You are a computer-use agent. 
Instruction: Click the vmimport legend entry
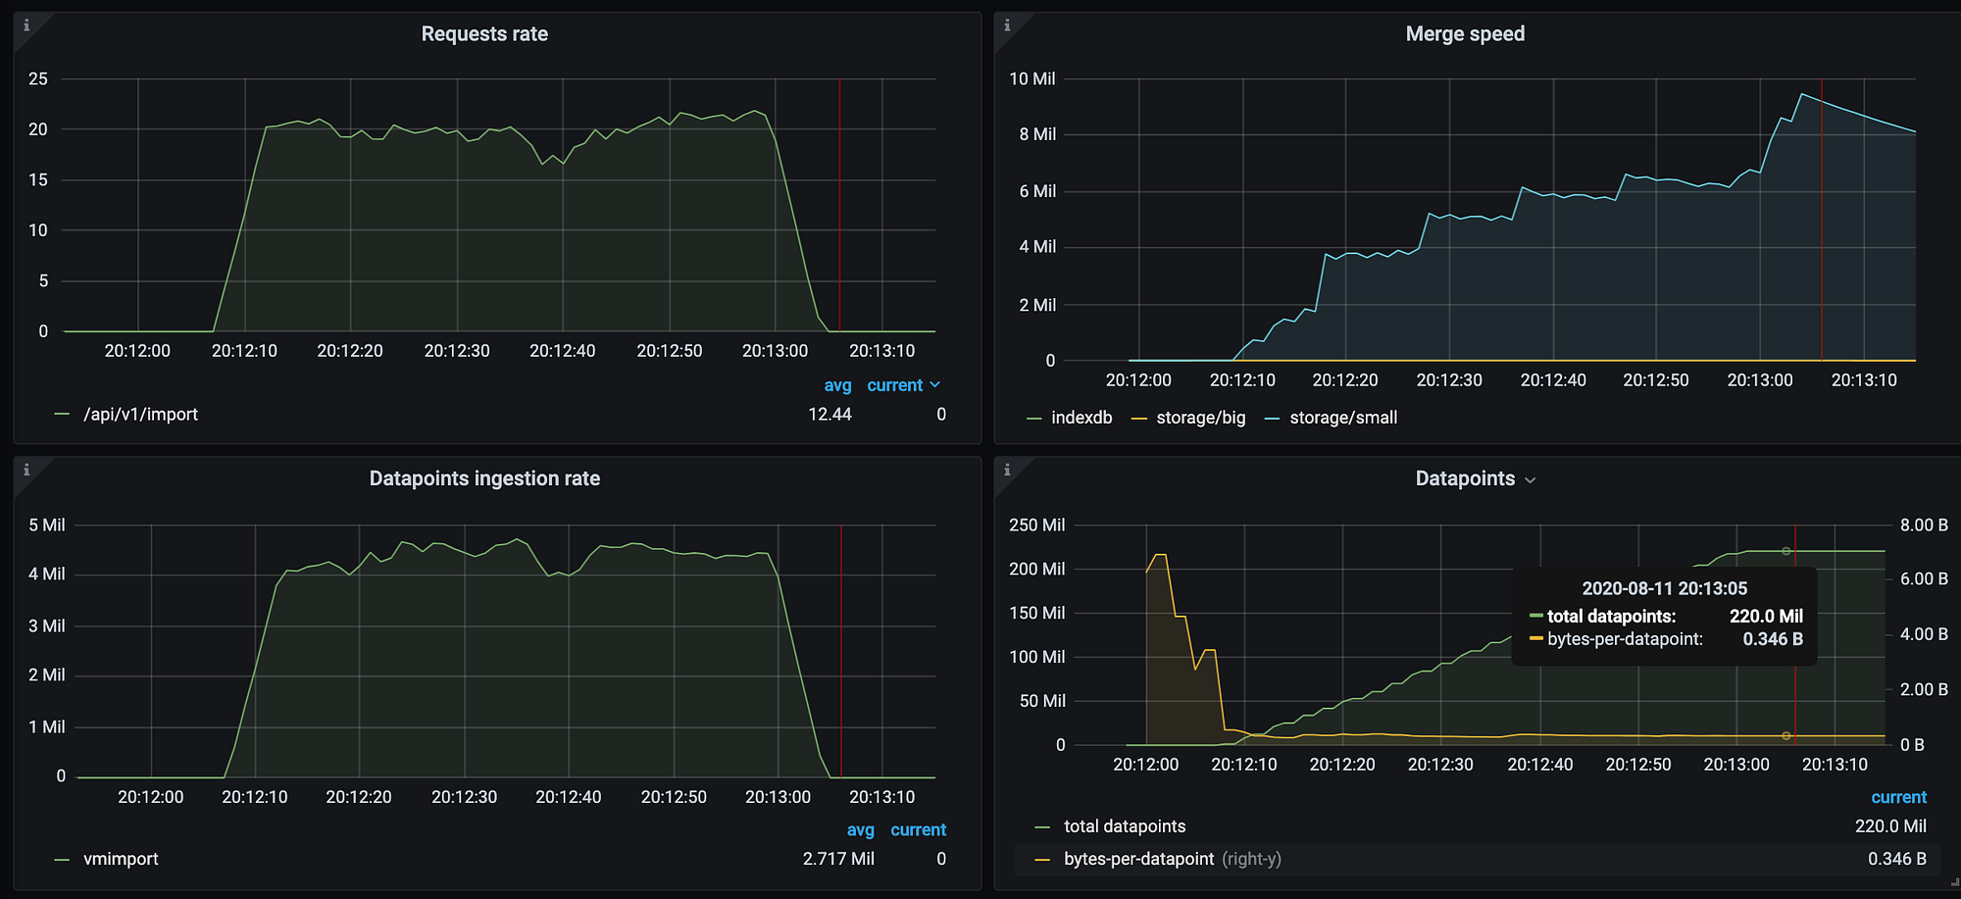[x=121, y=859]
